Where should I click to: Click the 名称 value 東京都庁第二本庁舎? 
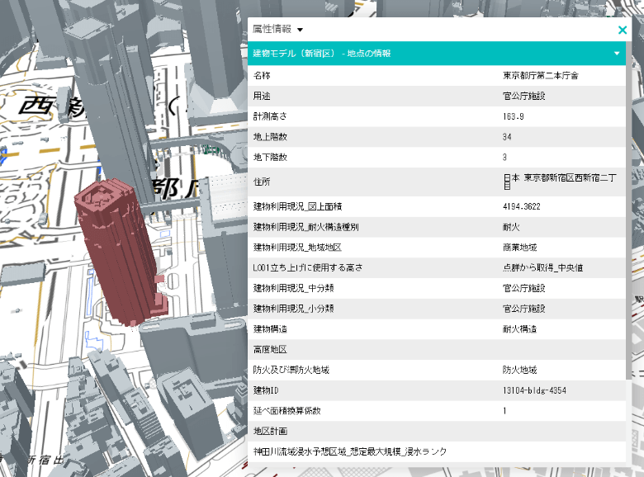pyautogui.click(x=541, y=75)
